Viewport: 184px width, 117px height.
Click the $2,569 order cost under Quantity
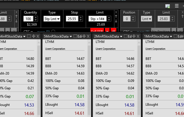[32, 25]
